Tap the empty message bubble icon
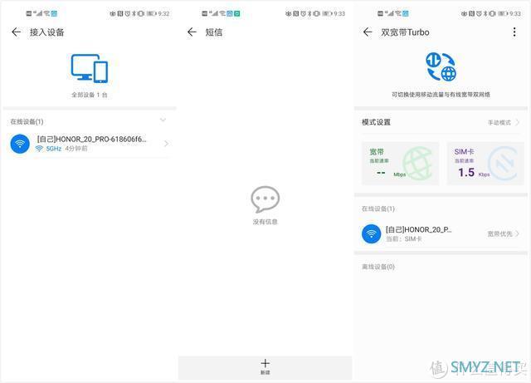This screenshot has height=383, width=531. (x=265, y=199)
